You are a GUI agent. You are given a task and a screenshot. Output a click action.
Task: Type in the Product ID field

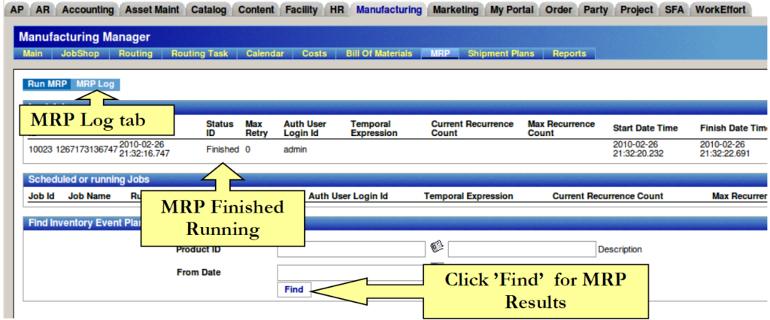pos(350,249)
